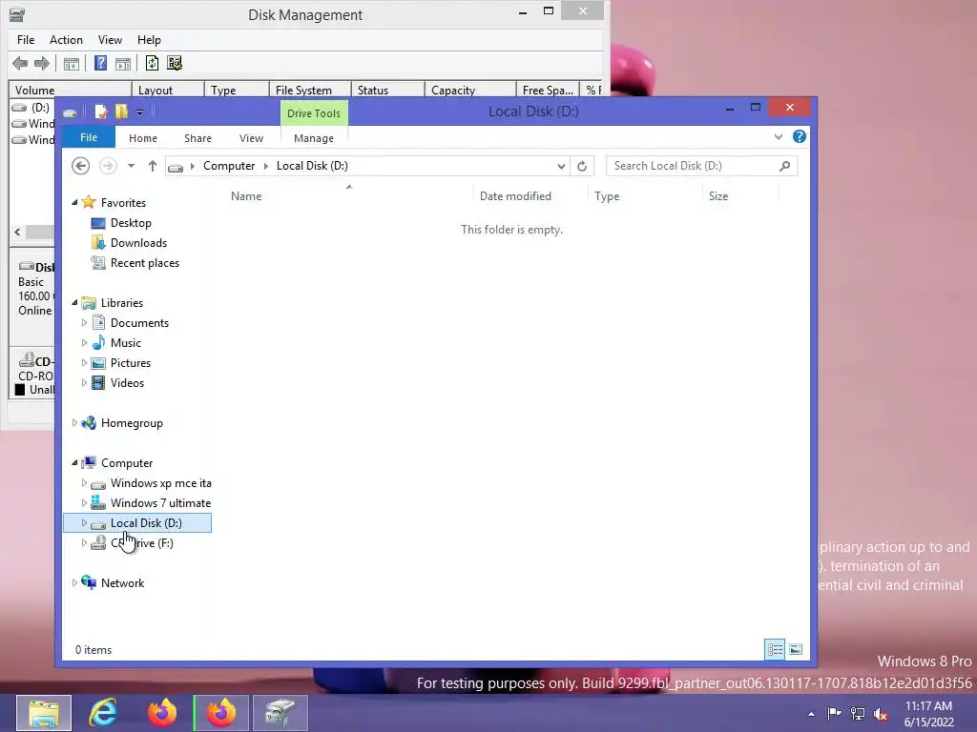Select the CD Drive (F:) entry

141,542
